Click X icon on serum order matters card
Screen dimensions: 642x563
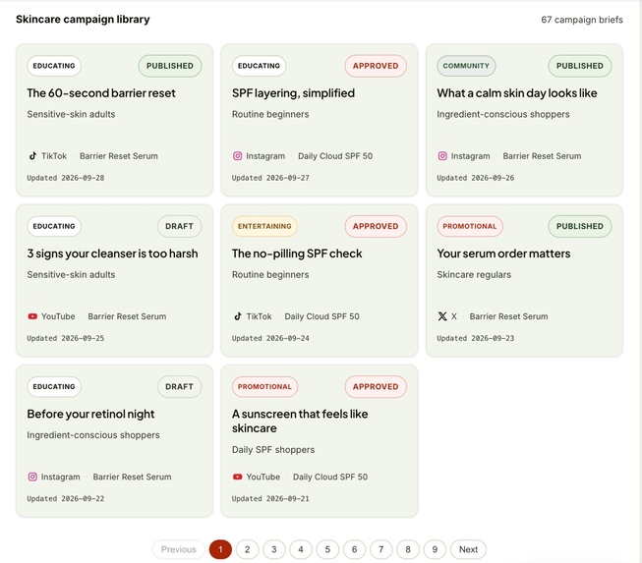(x=442, y=316)
